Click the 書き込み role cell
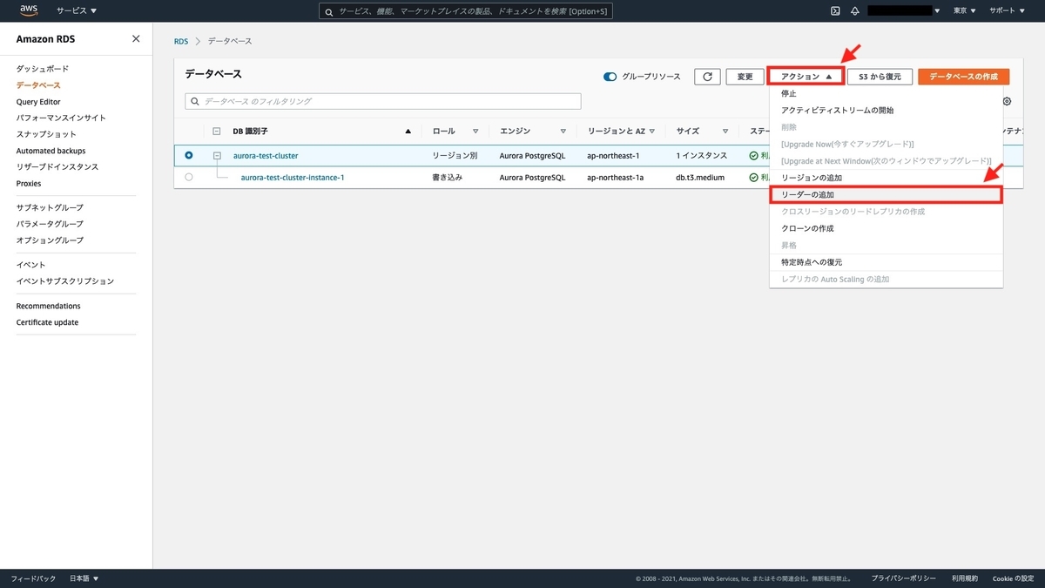The height and width of the screenshot is (588, 1045). (x=448, y=177)
